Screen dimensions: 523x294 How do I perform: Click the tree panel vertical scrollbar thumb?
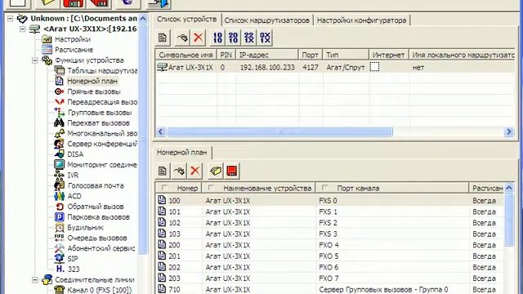[x=143, y=138]
